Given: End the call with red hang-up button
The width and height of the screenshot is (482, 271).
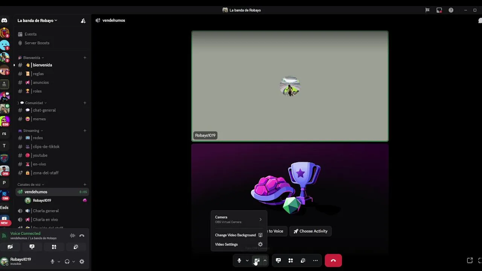Looking at the screenshot, I should [333, 260].
